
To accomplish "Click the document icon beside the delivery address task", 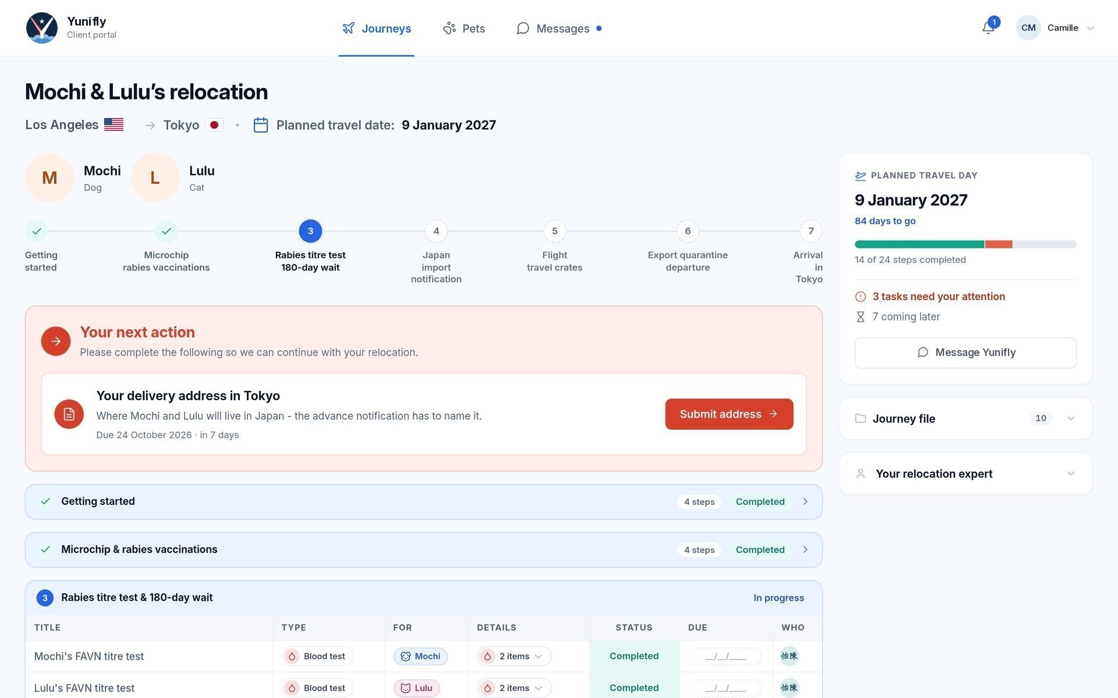I will click(69, 414).
